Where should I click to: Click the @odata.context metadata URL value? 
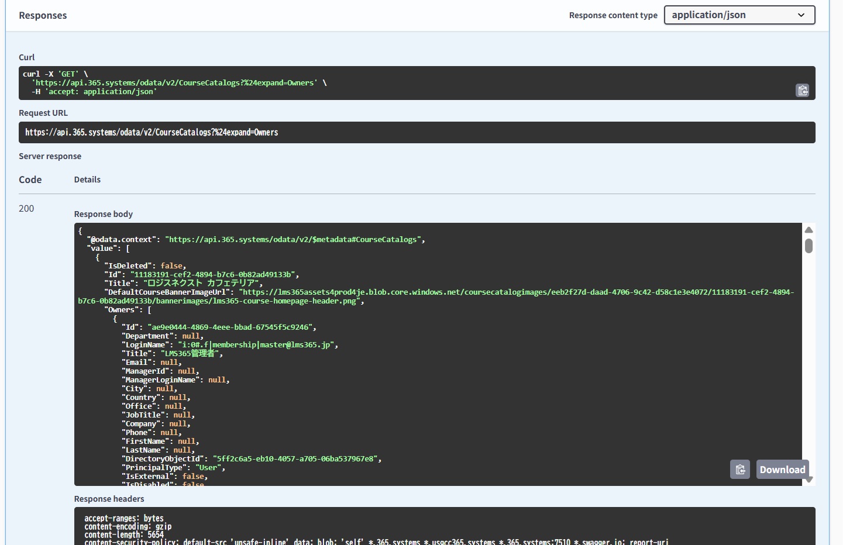point(293,240)
